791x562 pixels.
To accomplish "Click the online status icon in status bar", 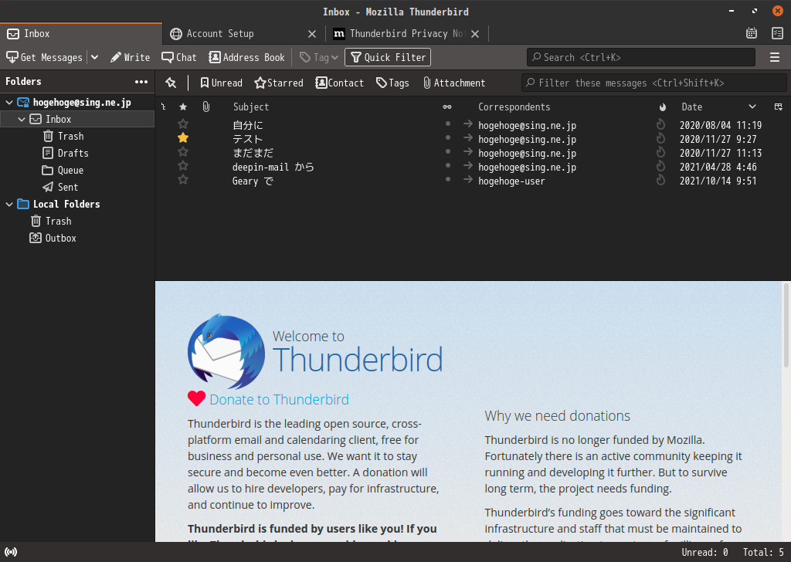I will (11, 553).
